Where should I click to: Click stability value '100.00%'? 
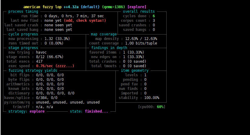(152, 98)
